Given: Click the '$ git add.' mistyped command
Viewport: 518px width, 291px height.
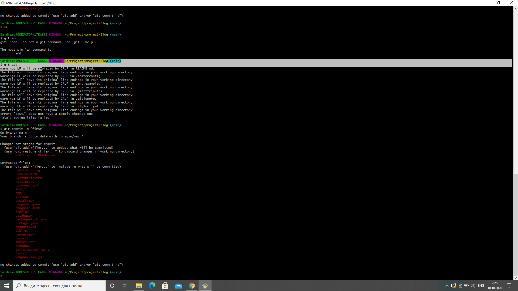Looking at the screenshot, I should tap(9, 38).
